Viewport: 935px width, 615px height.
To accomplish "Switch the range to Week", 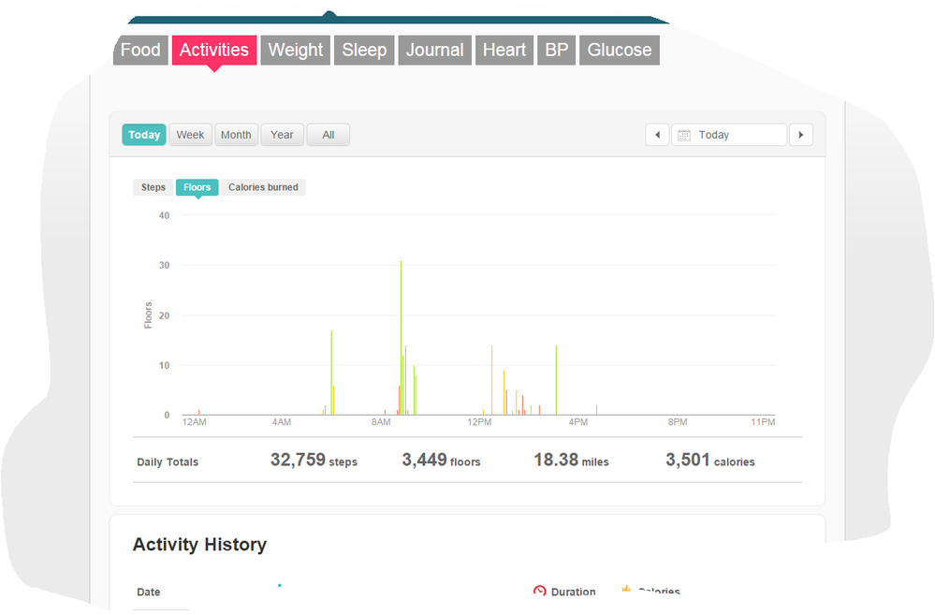I will (190, 135).
